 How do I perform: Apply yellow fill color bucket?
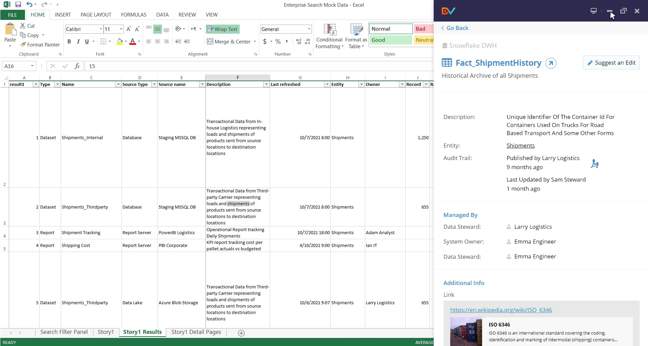(x=119, y=41)
